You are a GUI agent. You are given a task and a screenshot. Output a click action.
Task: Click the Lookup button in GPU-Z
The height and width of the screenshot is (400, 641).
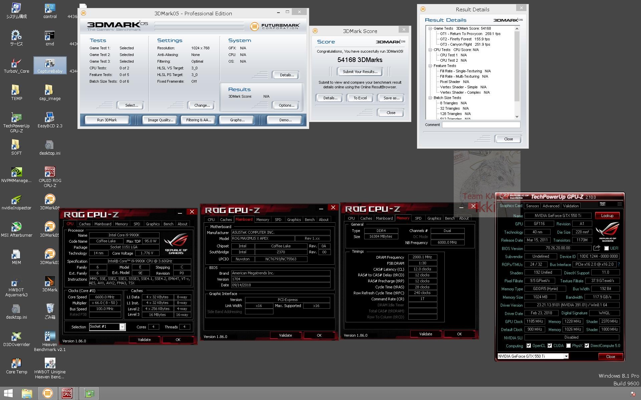click(x=607, y=216)
